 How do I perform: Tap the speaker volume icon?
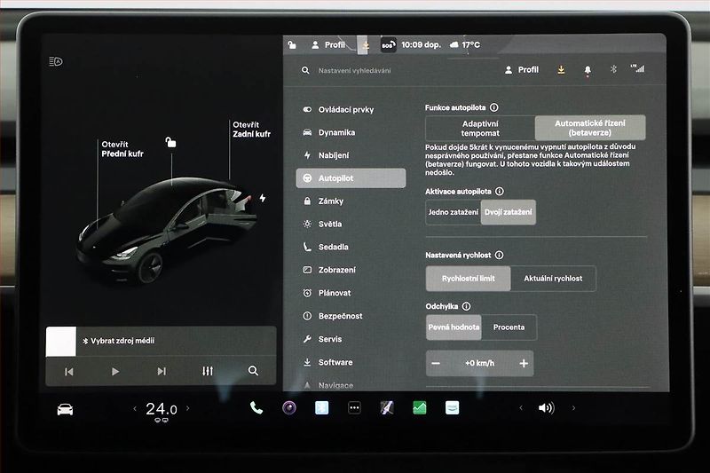pyautogui.click(x=546, y=408)
